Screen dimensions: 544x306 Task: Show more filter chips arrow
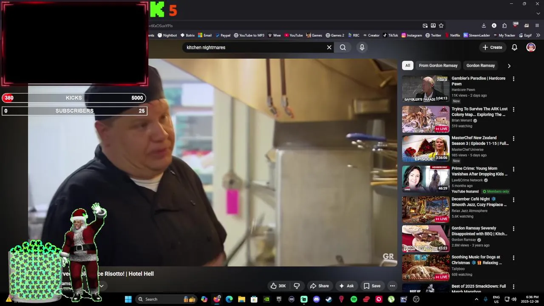click(x=509, y=66)
